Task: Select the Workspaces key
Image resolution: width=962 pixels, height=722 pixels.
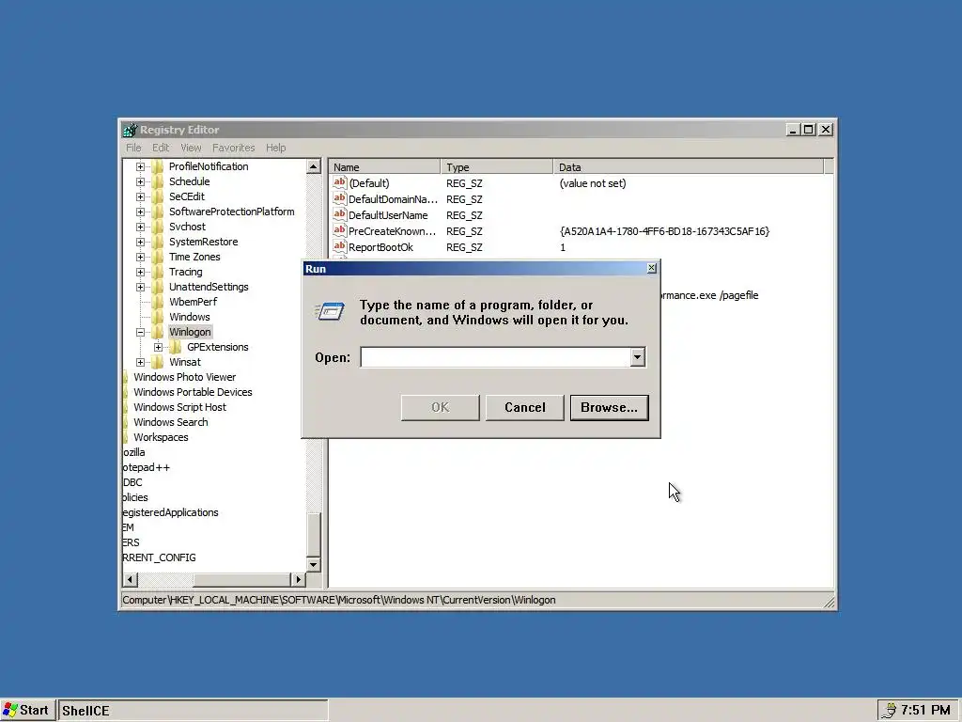Action: [x=161, y=437]
